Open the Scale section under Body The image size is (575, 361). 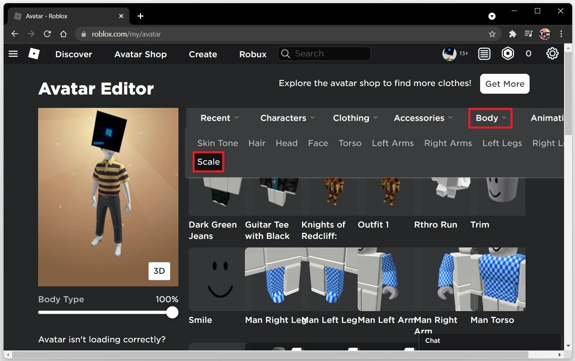coord(208,161)
